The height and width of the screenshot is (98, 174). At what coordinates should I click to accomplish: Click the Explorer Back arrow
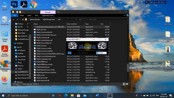tap(13, 20)
